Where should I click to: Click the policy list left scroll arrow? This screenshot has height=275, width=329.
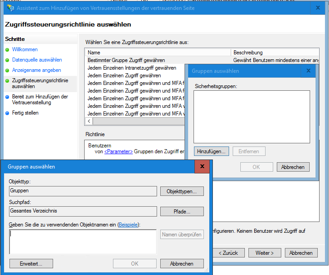click(x=89, y=121)
